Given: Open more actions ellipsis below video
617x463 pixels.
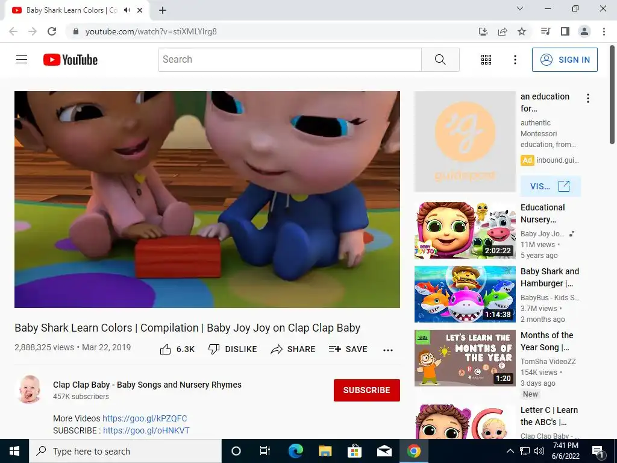Looking at the screenshot, I should (388, 350).
